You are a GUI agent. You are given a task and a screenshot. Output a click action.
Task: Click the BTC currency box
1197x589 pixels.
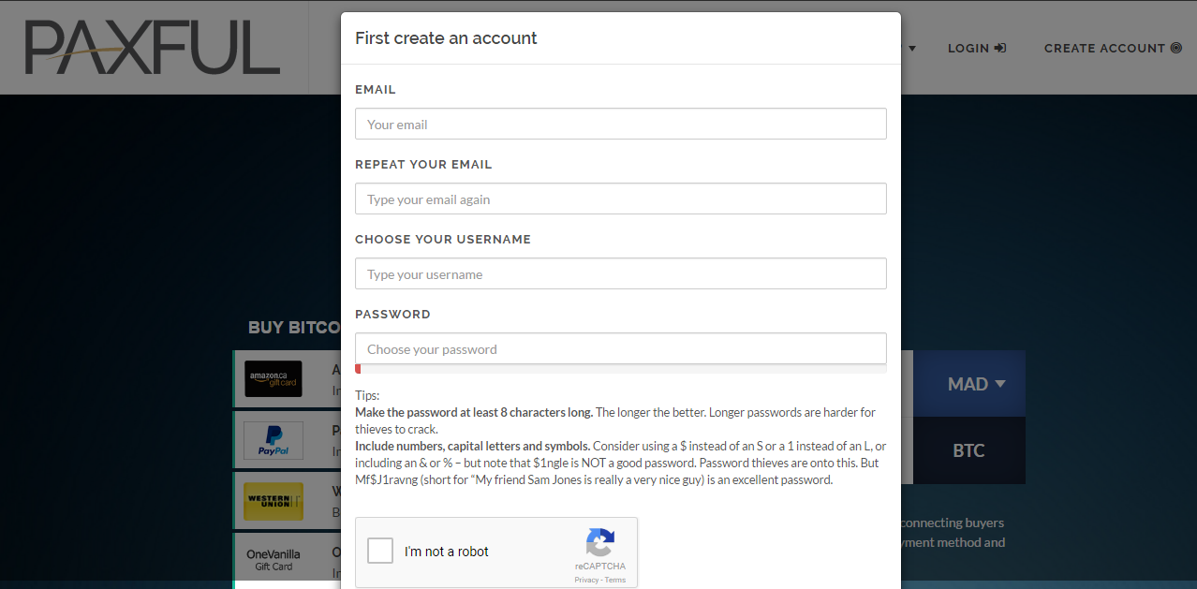(x=968, y=450)
